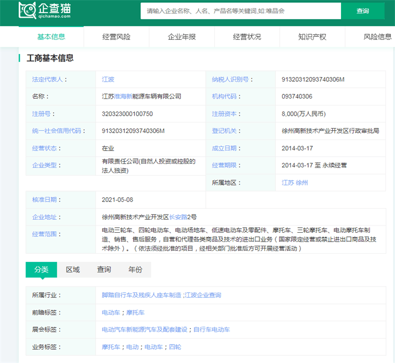The width and height of the screenshot is (395, 363).
Task: Open 电动汽车新能源汽车及配套建设 exhibition tag
Action: pos(144,330)
